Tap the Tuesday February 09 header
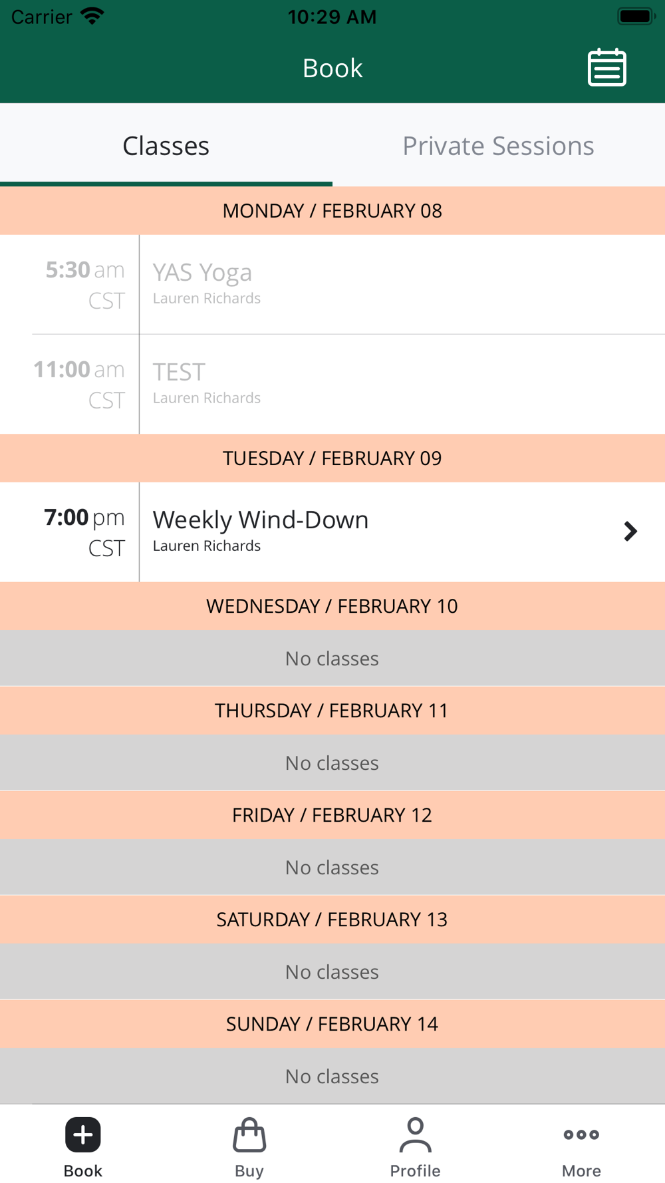The height and width of the screenshot is (1183, 665). [332, 458]
